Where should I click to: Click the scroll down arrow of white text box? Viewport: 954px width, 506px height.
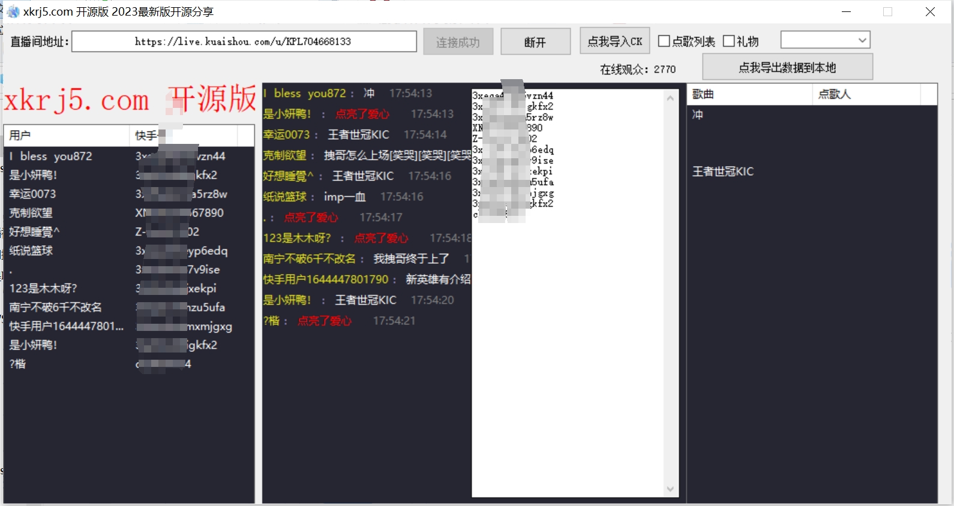(670, 489)
